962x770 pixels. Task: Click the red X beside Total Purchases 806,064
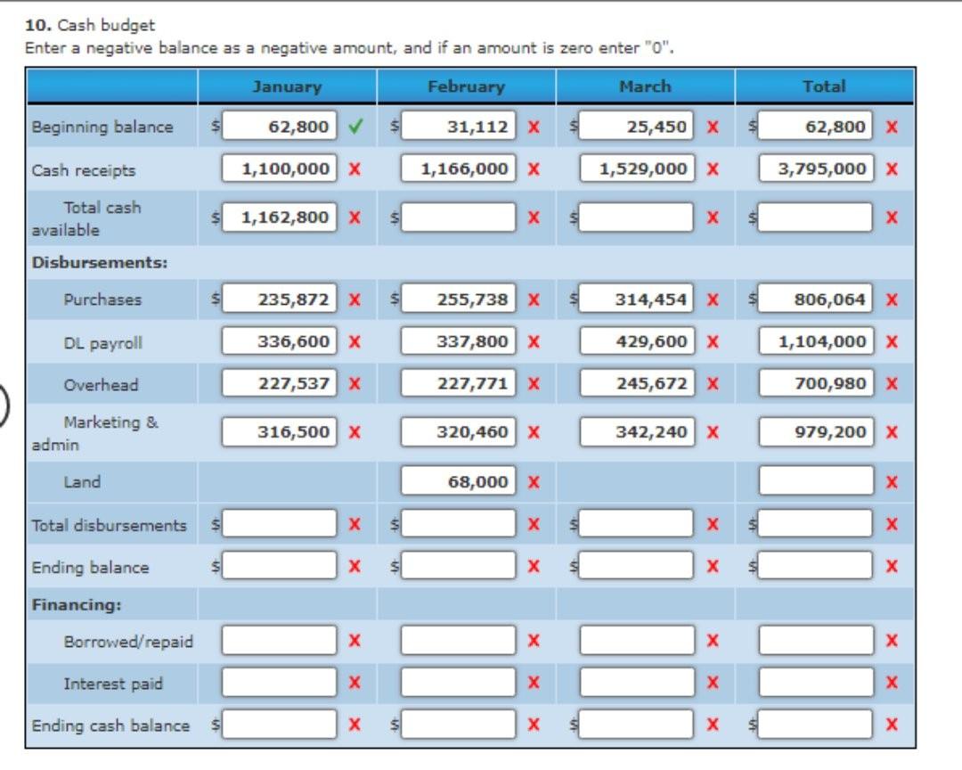point(892,299)
